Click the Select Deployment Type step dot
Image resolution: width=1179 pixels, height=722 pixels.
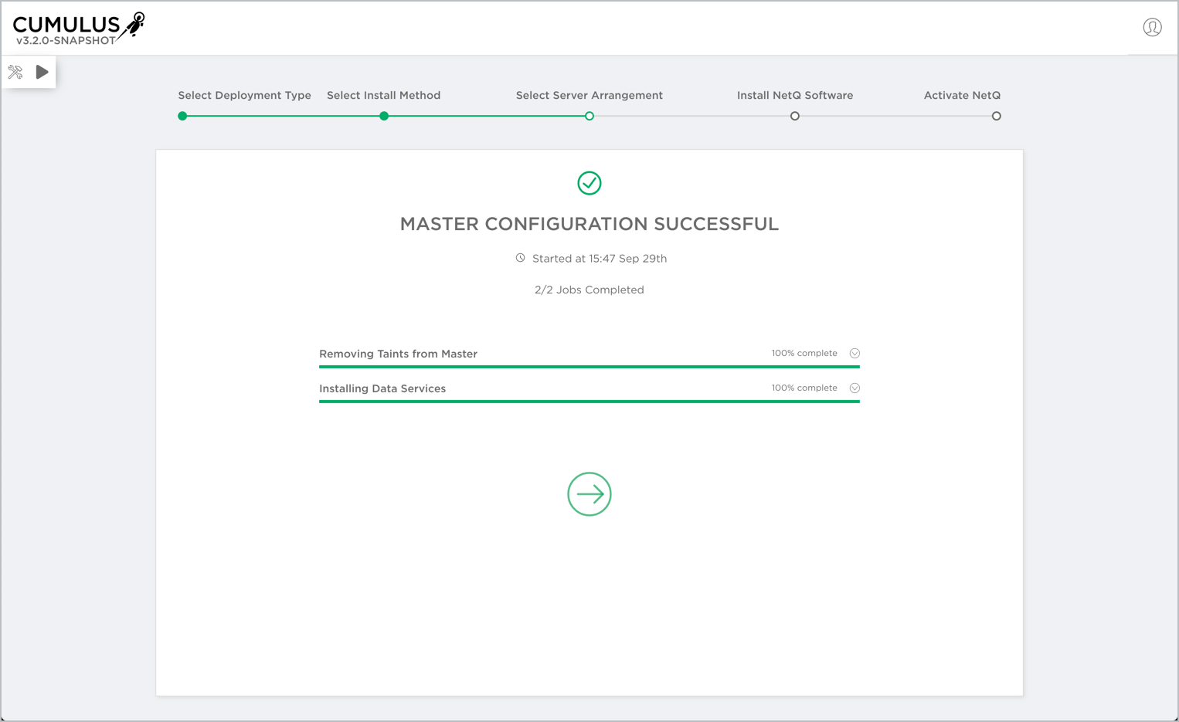pyautogui.click(x=182, y=117)
